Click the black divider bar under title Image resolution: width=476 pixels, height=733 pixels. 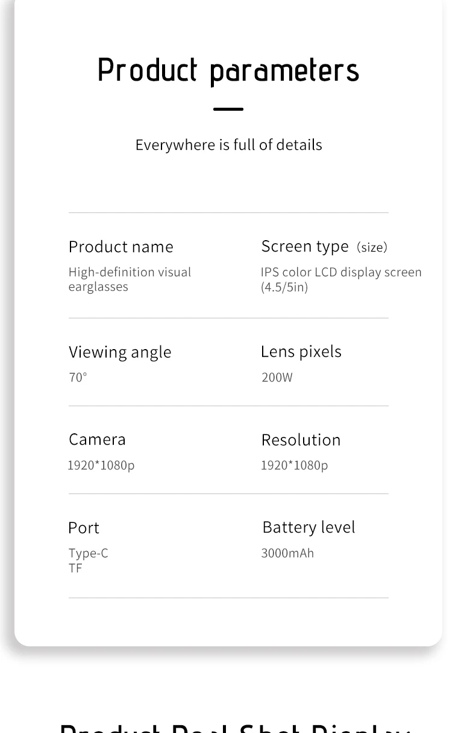pyautogui.click(x=228, y=109)
